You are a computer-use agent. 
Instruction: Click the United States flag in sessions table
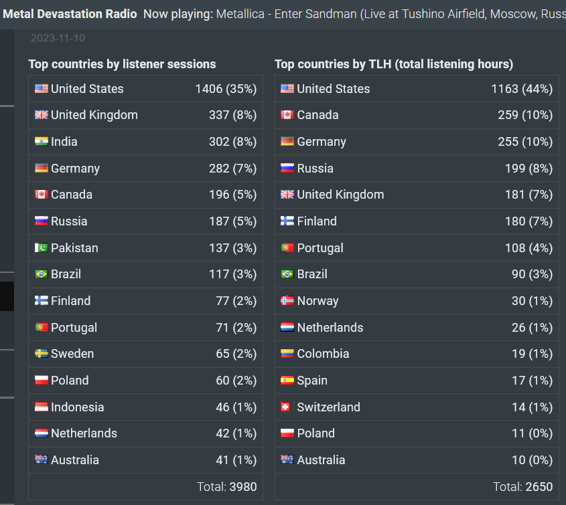41,88
